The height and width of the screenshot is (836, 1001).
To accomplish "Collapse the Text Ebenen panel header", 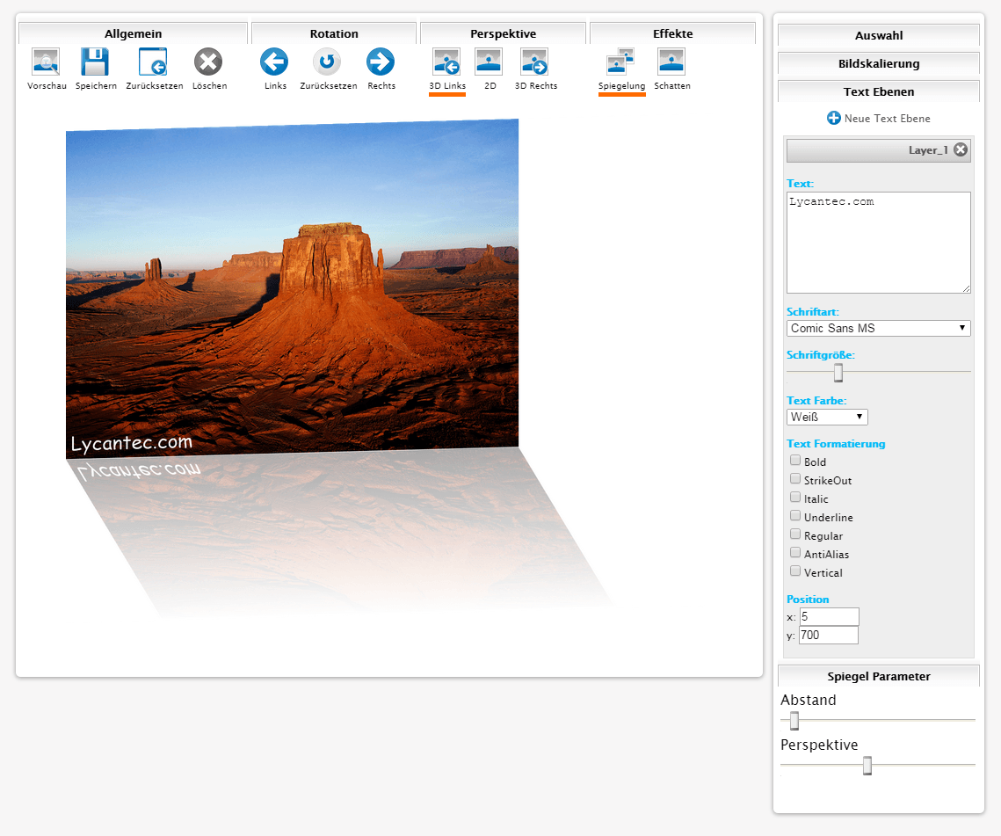I will tap(879, 91).
